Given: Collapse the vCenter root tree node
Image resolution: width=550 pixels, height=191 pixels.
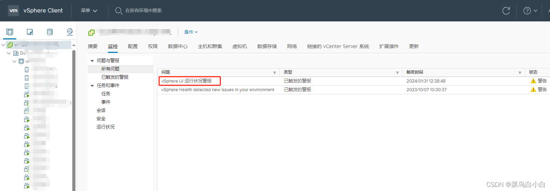Looking at the screenshot, I should pyautogui.click(x=3, y=45).
